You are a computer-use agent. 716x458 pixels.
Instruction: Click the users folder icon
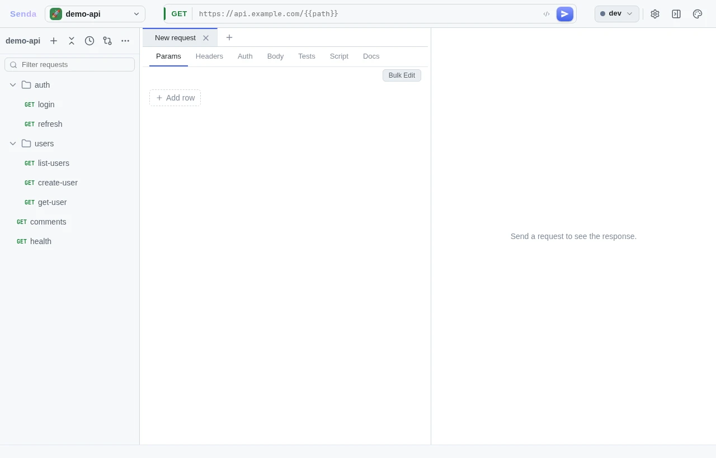(x=26, y=144)
